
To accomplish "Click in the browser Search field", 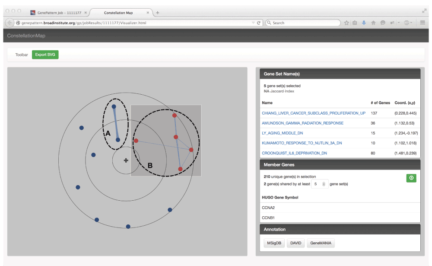I will tap(305, 23).
